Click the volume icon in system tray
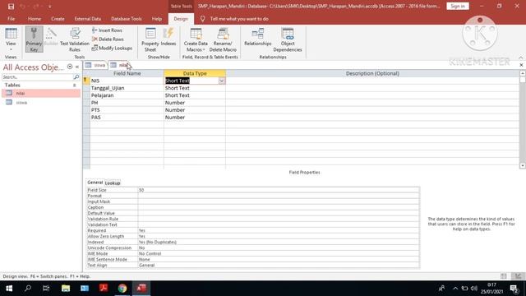The width and height of the screenshot is (526, 296). 474,289
